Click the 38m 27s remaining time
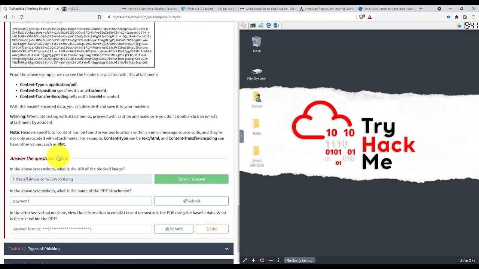 pyautogui.click(x=467, y=260)
